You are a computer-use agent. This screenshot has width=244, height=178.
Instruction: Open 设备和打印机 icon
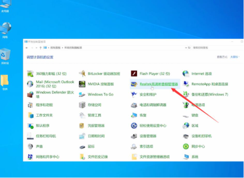[x=186, y=136]
